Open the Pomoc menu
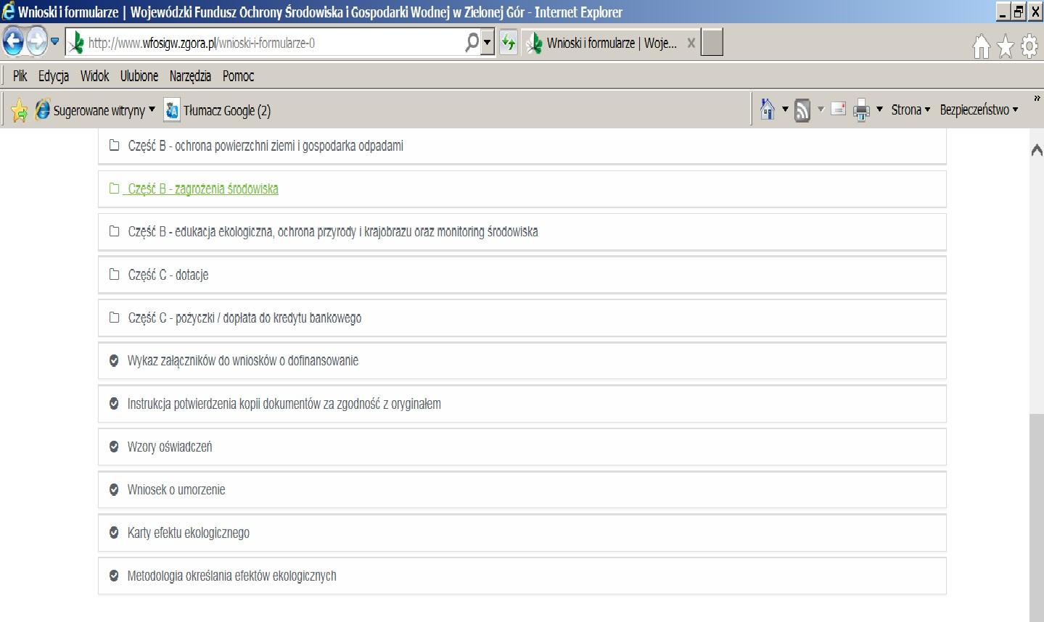Image resolution: width=1044 pixels, height=622 pixels. tap(238, 76)
